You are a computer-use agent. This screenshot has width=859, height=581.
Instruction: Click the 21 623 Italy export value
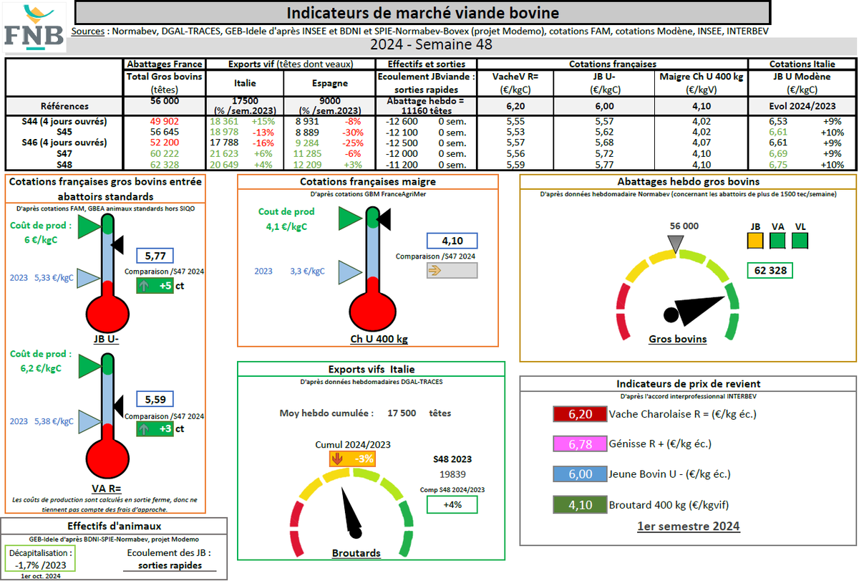(224, 153)
